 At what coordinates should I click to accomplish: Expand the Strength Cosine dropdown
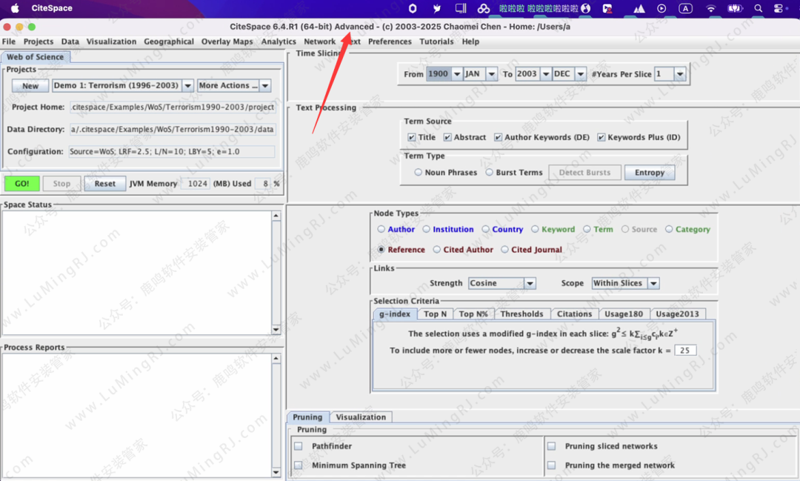pyautogui.click(x=529, y=283)
